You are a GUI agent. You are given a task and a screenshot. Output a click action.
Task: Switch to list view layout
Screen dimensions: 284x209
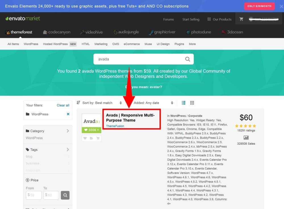[183, 103]
